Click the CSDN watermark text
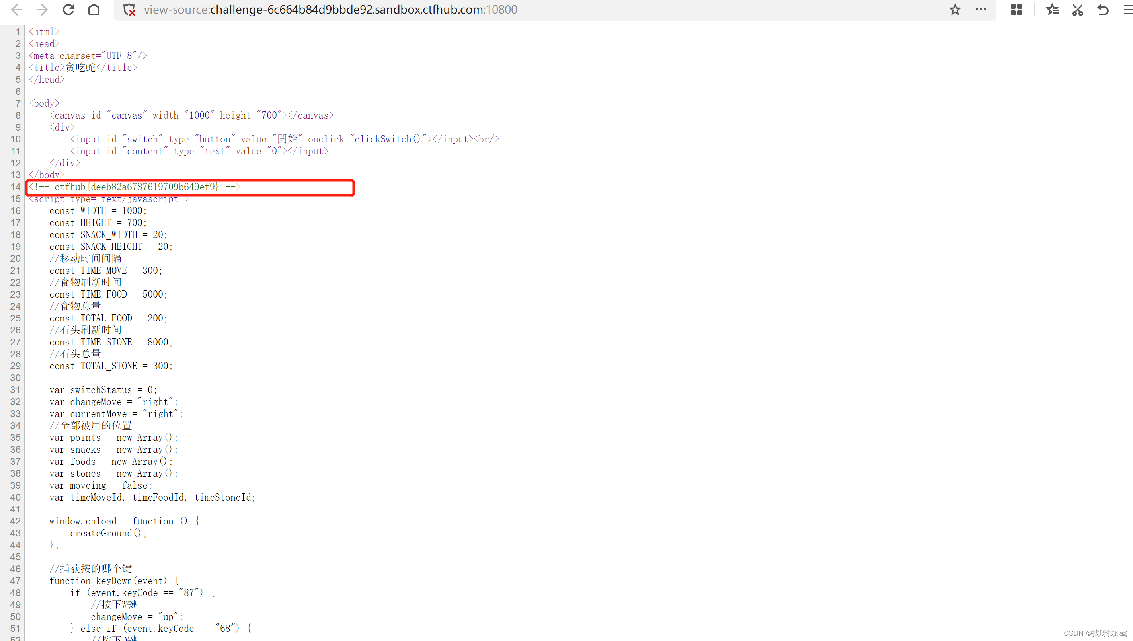 (x=1095, y=633)
